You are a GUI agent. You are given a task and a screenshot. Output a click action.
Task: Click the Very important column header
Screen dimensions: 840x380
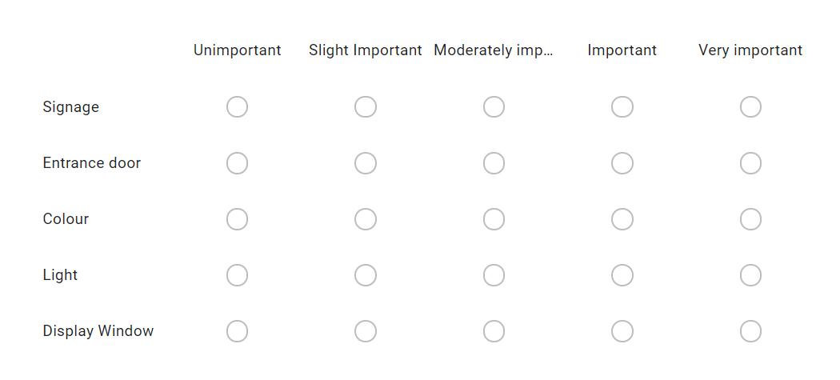(x=750, y=50)
